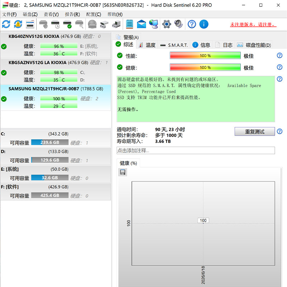
Task: Click the red 未注册版本，请注册 link
Action: (253, 24)
